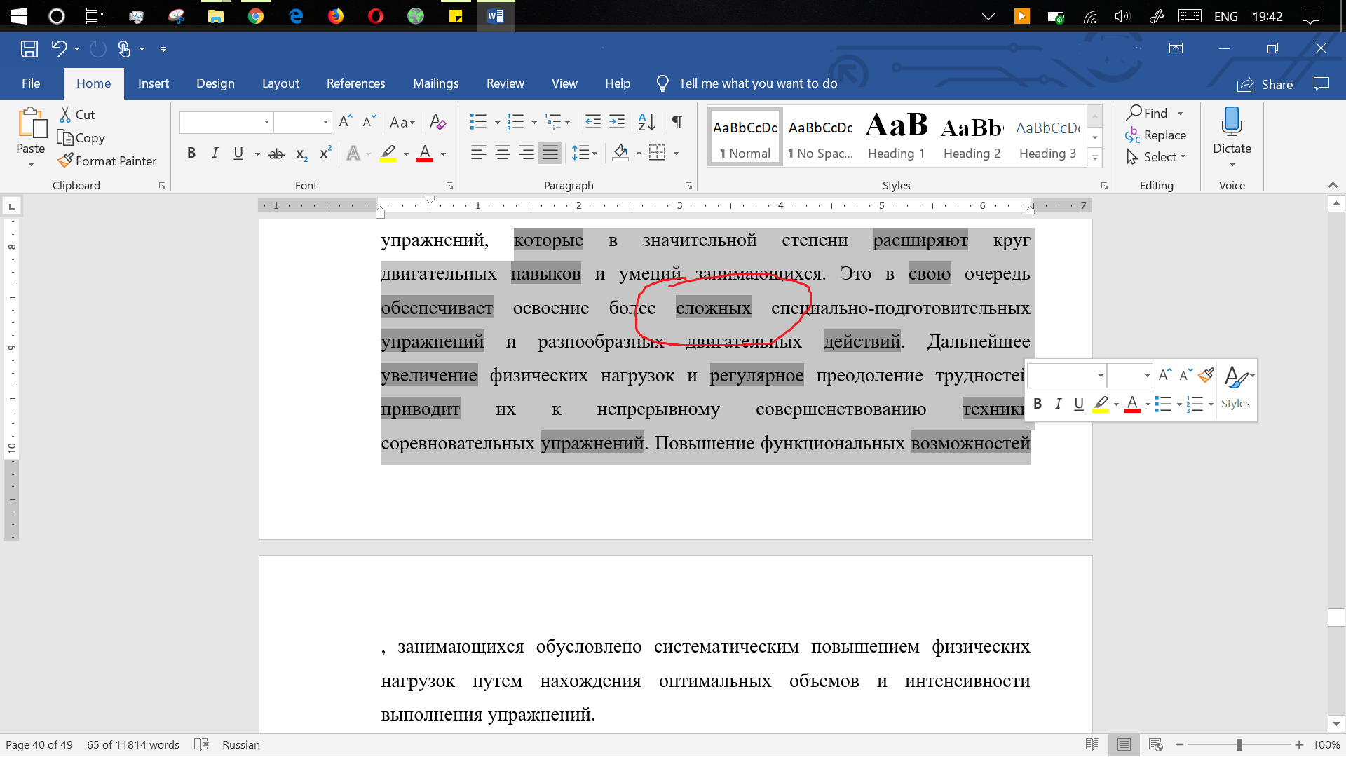Click the Justify text alignment icon

click(550, 154)
